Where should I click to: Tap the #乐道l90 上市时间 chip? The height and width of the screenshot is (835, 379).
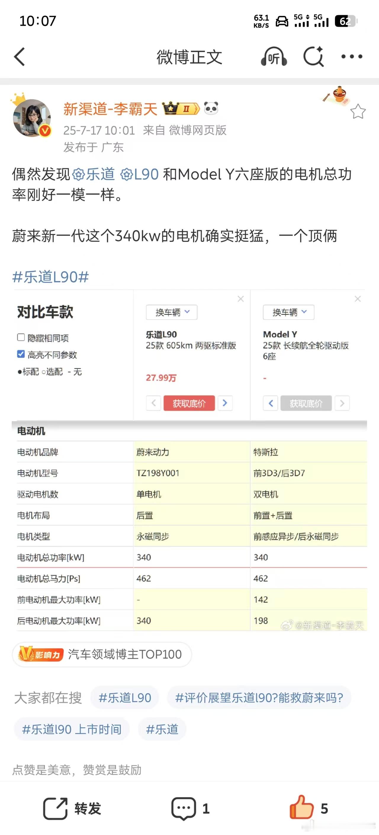pyautogui.click(x=72, y=729)
